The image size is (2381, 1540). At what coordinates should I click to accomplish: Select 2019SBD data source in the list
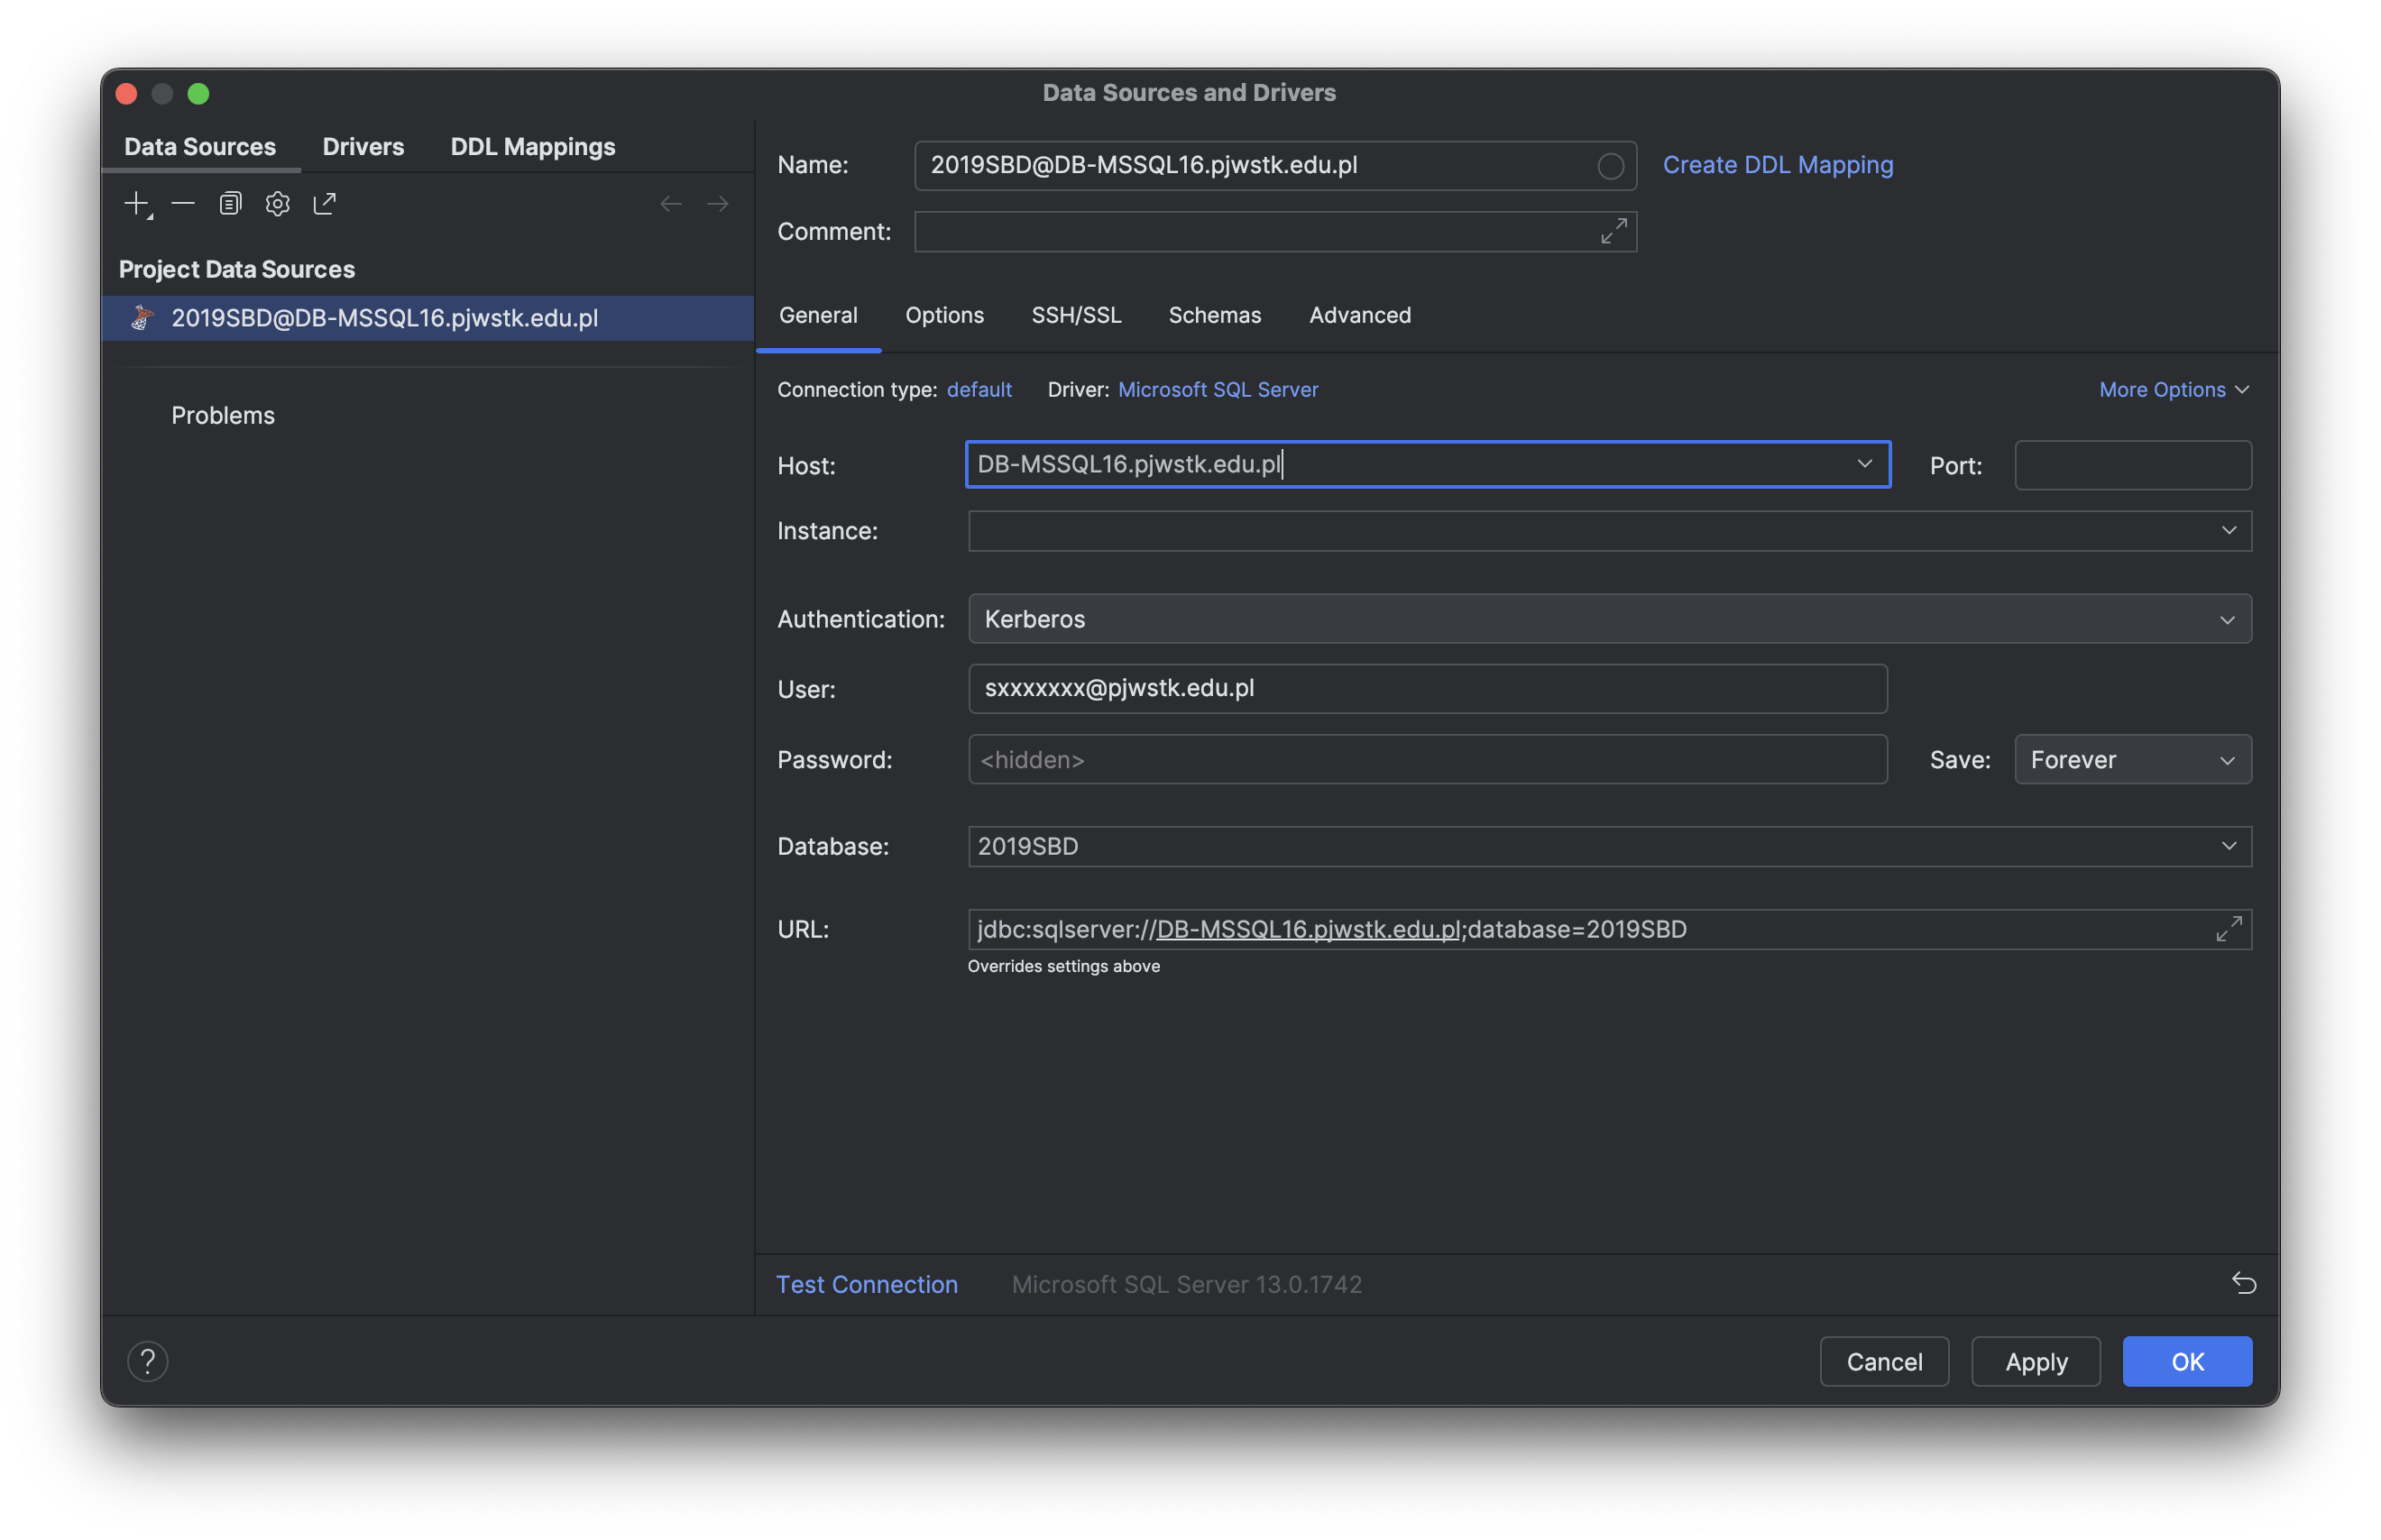point(428,318)
